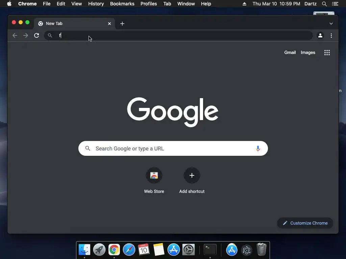Open Notification Center list icon
346x259 pixels.
click(x=335, y=4)
